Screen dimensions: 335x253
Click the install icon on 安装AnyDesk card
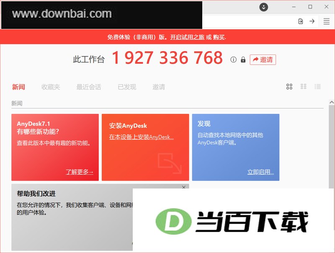(170, 163)
